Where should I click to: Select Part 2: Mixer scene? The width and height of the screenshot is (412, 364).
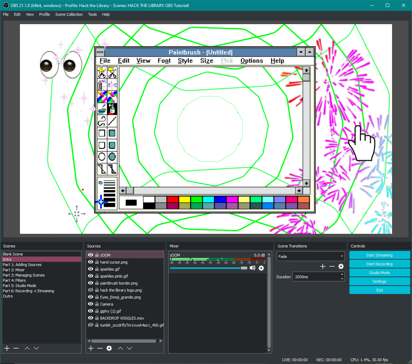point(42,270)
